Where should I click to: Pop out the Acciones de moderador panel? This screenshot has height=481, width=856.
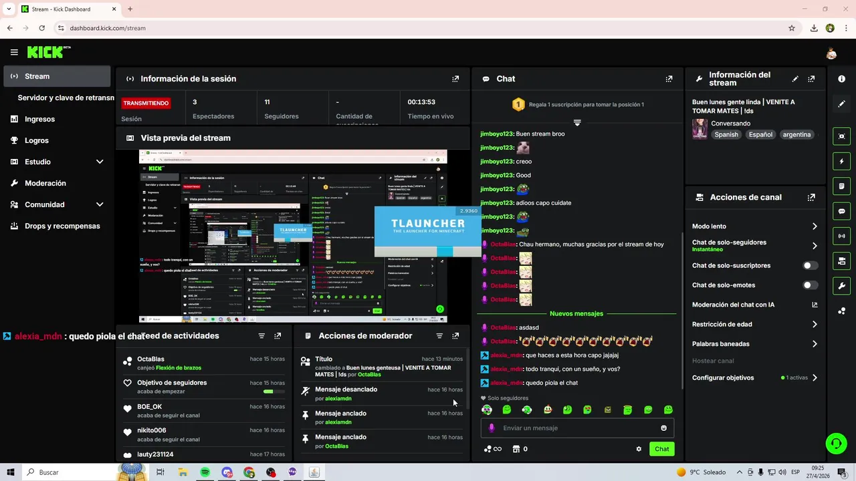[x=455, y=336]
